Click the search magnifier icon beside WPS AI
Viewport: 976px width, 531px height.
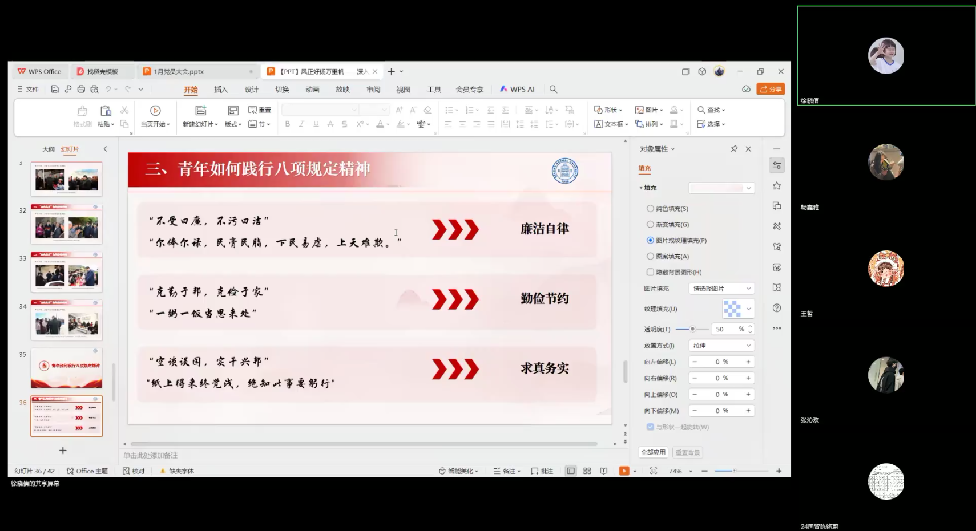point(553,89)
